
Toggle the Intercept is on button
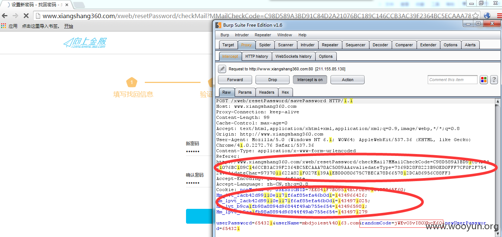pos(310,80)
